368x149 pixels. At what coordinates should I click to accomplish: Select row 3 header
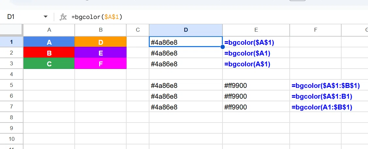(x=11, y=63)
